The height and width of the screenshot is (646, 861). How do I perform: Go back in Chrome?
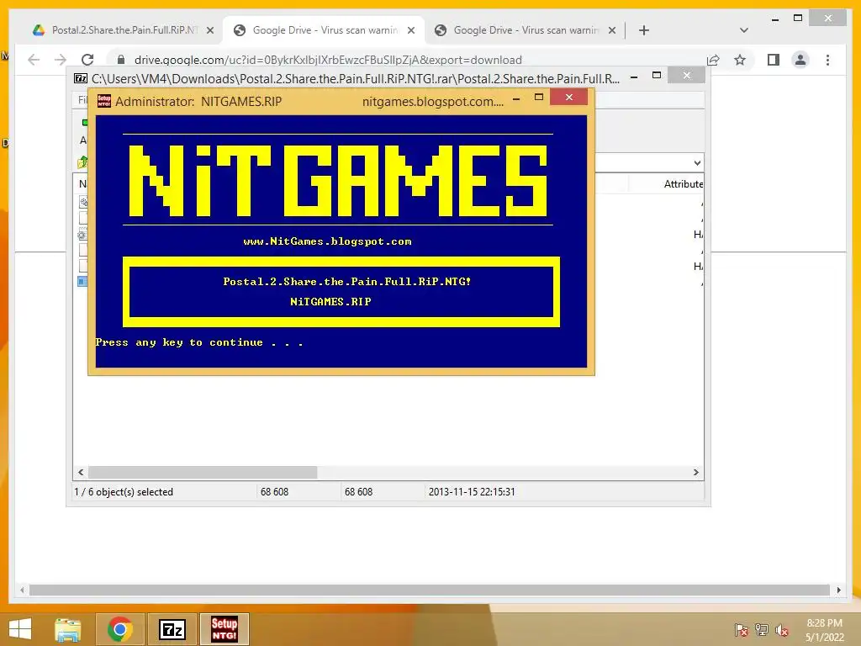click(x=34, y=60)
